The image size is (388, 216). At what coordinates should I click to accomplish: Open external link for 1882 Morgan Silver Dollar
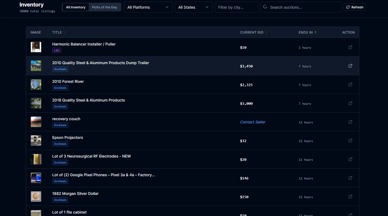pyautogui.click(x=350, y=197)
